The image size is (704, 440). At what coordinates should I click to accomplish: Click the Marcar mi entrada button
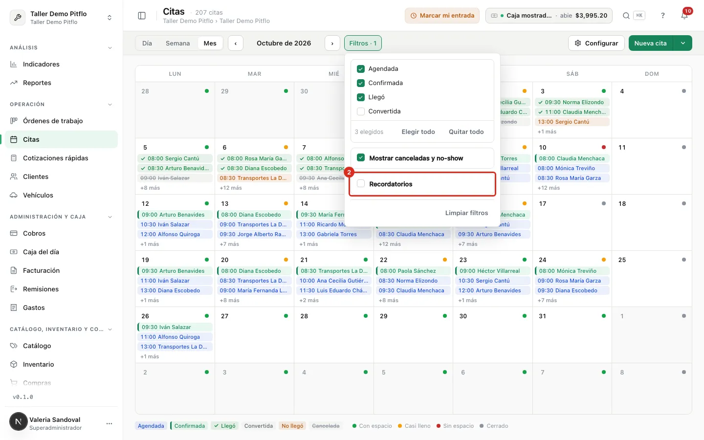[x=442, y=16]
